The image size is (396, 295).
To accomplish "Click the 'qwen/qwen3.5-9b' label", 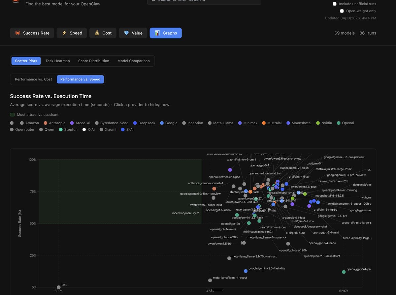I will (219, 244).
